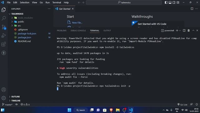200x113 pixels.
Task: Click the Windows Start button
Action: click(69, 110)
